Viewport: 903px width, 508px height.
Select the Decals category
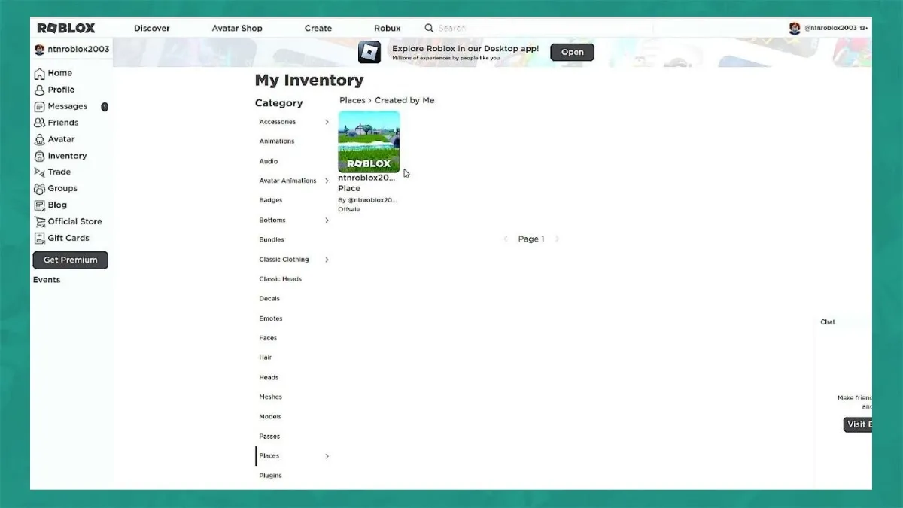[x=269, y=299]
